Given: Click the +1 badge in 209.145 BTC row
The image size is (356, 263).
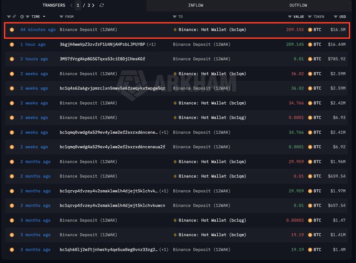Looking at the screenshot, I should click(151, 45).
